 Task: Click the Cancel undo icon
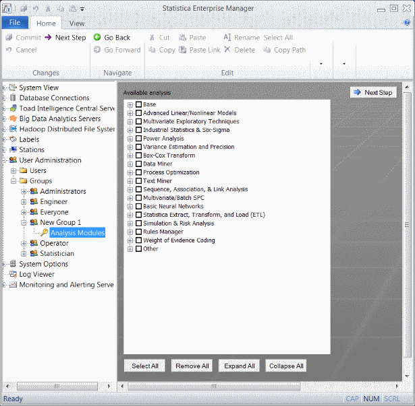pyautogui.click(x=9, y=49)
